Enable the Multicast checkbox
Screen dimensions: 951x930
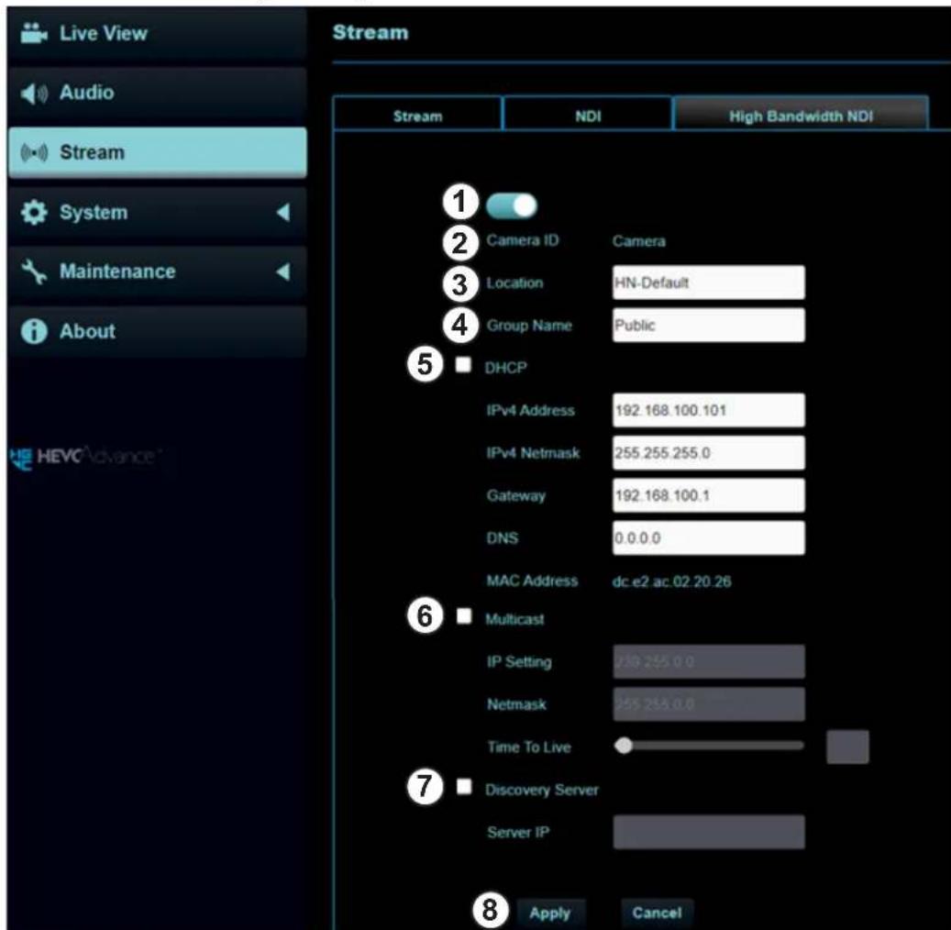click(464, 615)
